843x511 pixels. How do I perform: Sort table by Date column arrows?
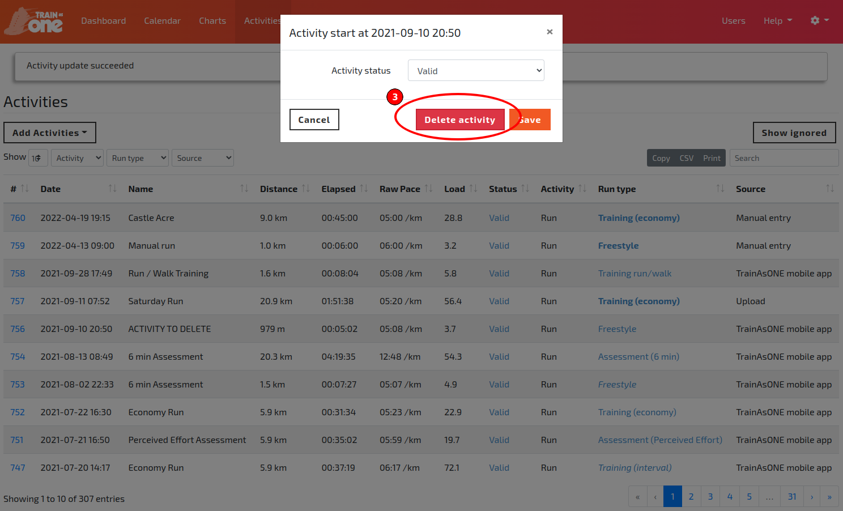coord(112,189)
